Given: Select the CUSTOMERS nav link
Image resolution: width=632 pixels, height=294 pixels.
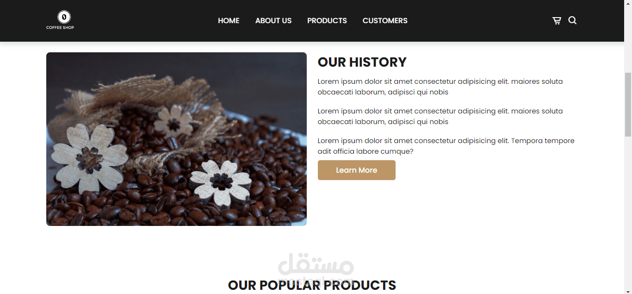Looking at the screenshot, I should point(385,20).
